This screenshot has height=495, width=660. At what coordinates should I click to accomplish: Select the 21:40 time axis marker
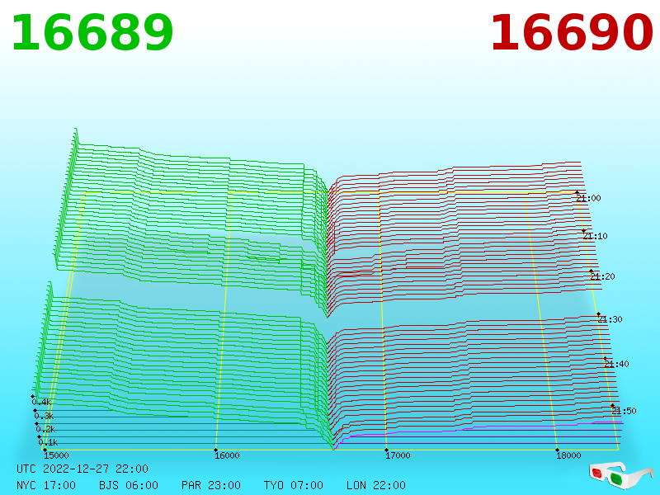click(616, 364)
